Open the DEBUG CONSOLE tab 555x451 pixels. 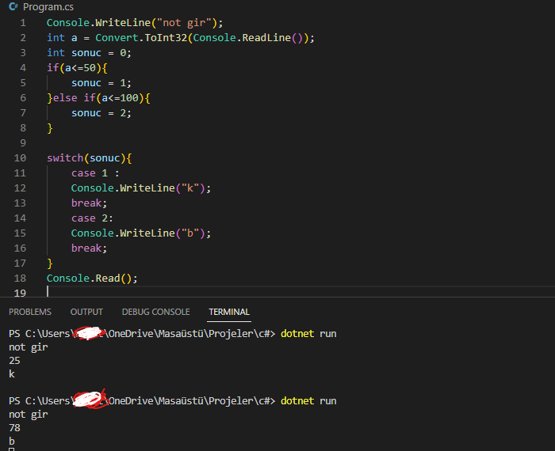pos(155,312)
